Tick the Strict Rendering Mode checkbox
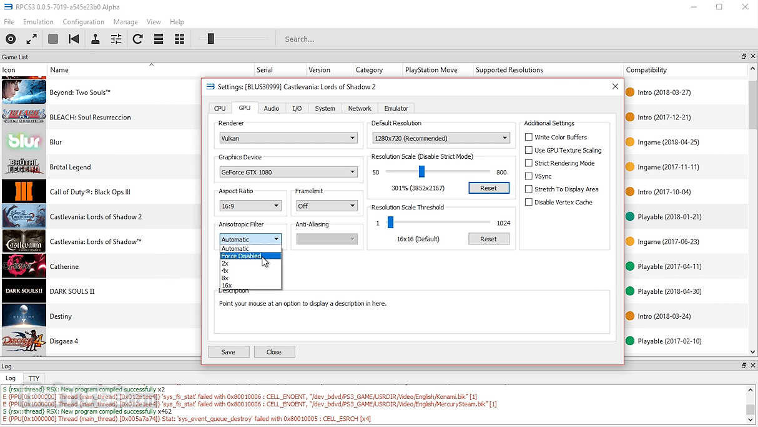This screenshot has width=758, height=427. tap(529, 163)
